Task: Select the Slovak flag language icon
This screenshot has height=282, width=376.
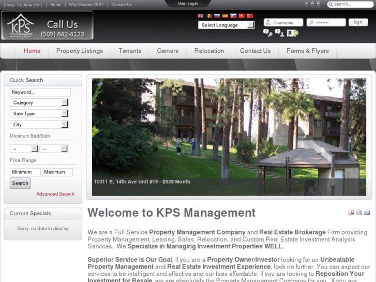Action: pos(233,16)
